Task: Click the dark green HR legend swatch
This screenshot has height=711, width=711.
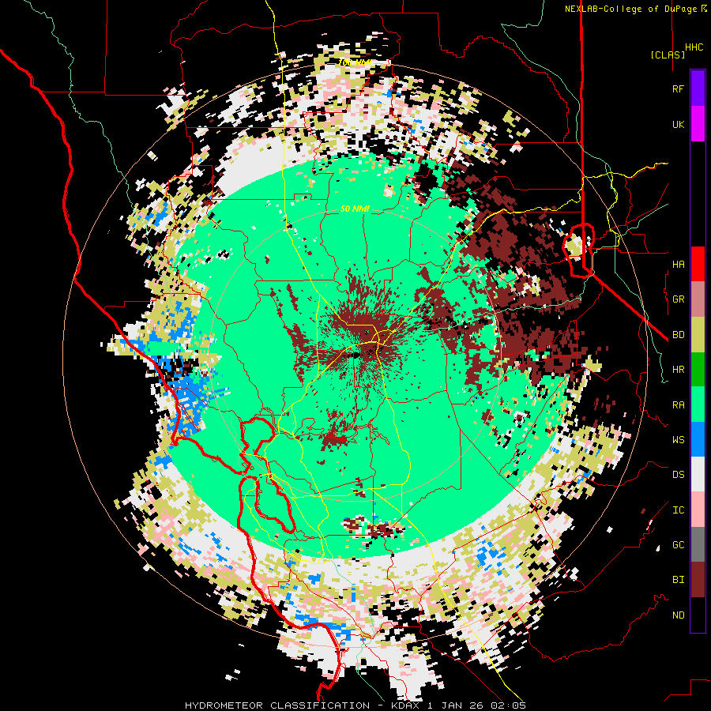Action: (x=698, y=369)
